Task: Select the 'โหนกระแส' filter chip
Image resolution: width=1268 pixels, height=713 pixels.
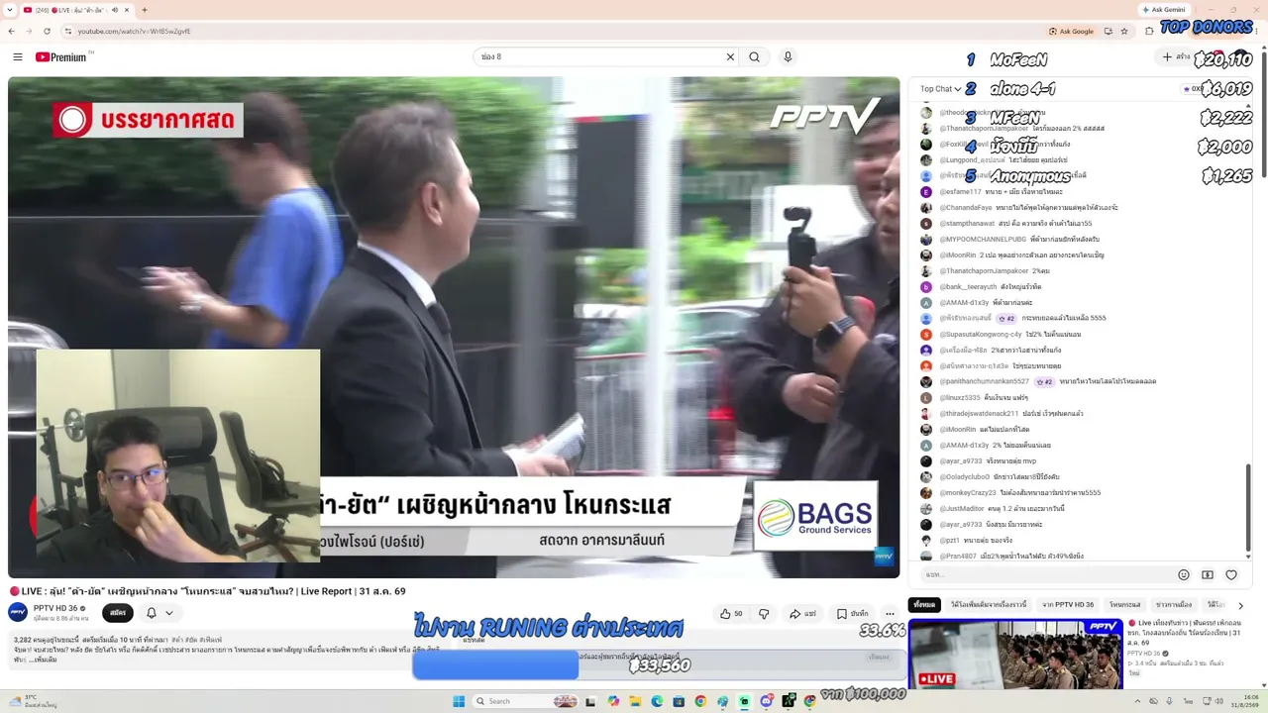Action: click(1124, 604)
